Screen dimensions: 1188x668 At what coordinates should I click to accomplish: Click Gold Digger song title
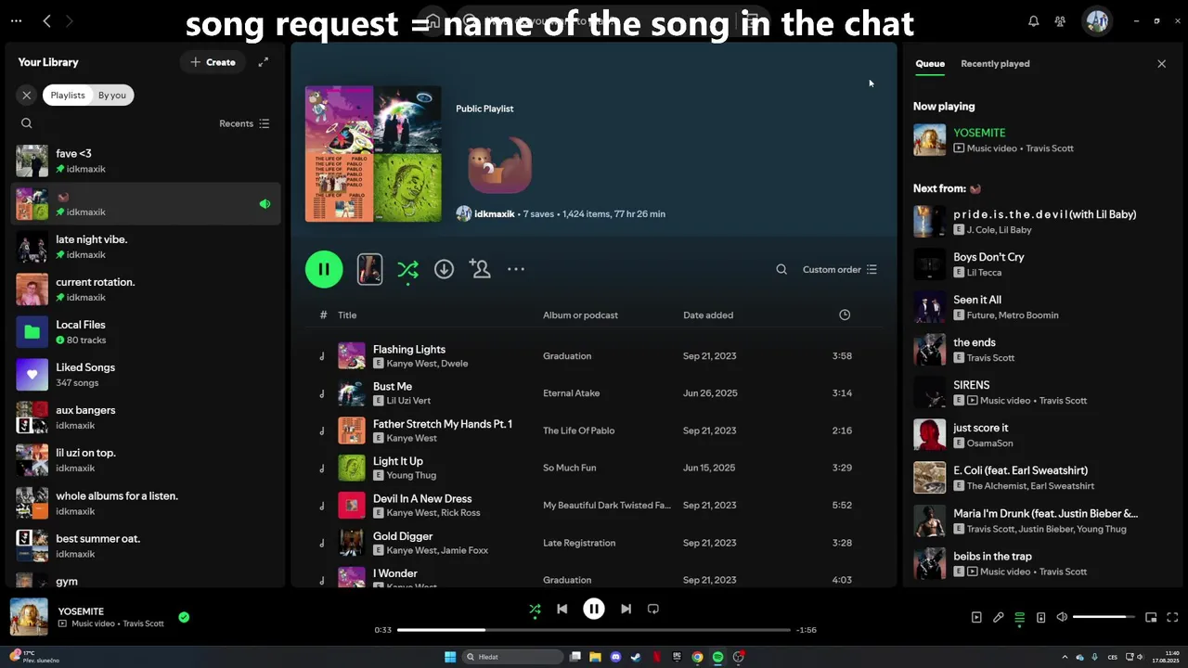[x=403, y=536]
